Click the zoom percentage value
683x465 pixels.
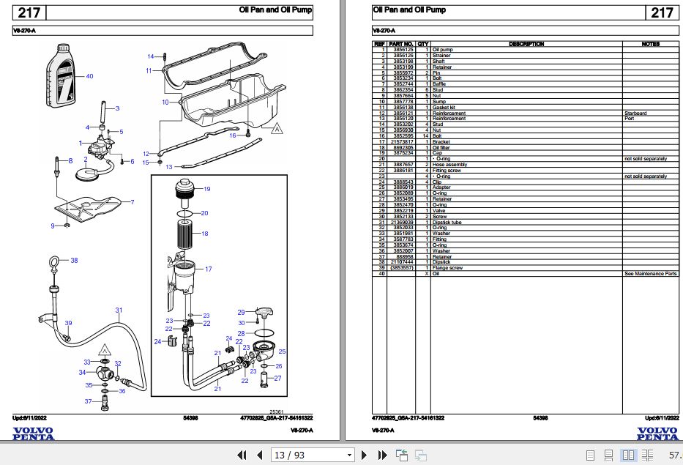point(675,455)
